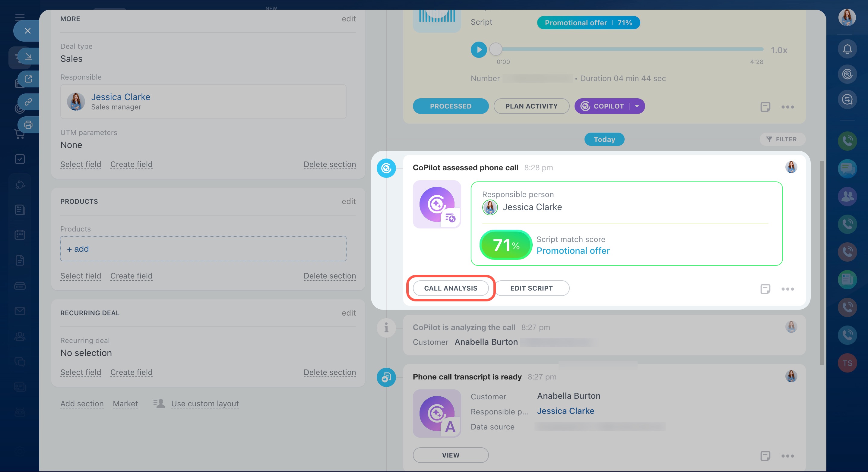Close the deal slider panel
Viewport: 868px width, 472px height.
tap(28, 31)
